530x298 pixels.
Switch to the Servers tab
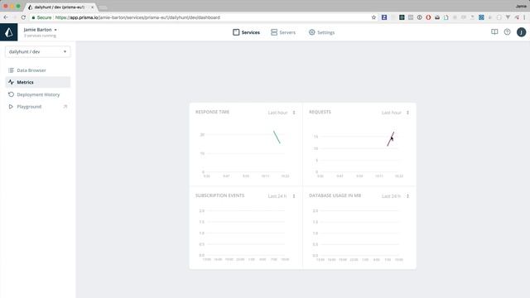283,32
